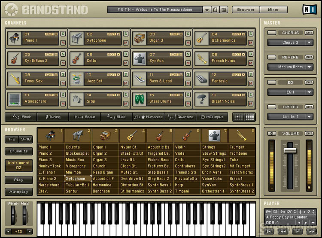Toggle the Reverb effect on/off
This screenshot has width=322, height=238.
tap(272, 57)
